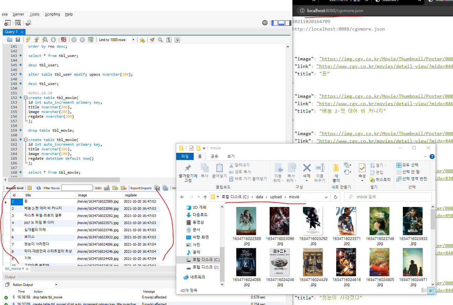Execute statement under cursor lightning icon

tap(37, 40)
